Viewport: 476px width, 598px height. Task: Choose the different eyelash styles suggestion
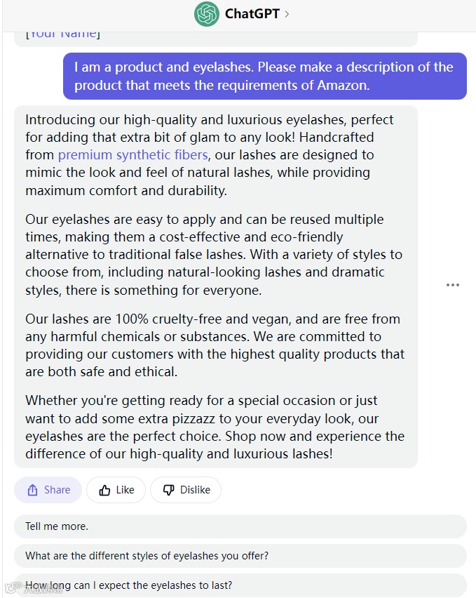[240, 556]
